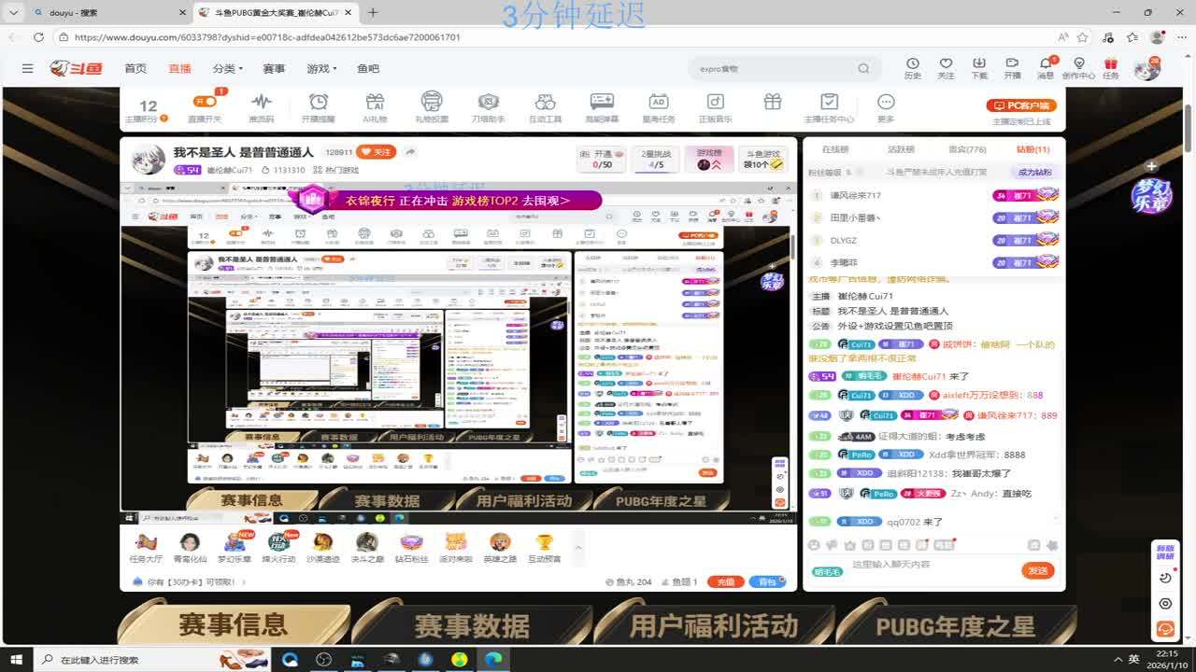Open the 热门游戏 category link
The width and height of the screenshot is (1196, 672).
[x=336, y=170]
